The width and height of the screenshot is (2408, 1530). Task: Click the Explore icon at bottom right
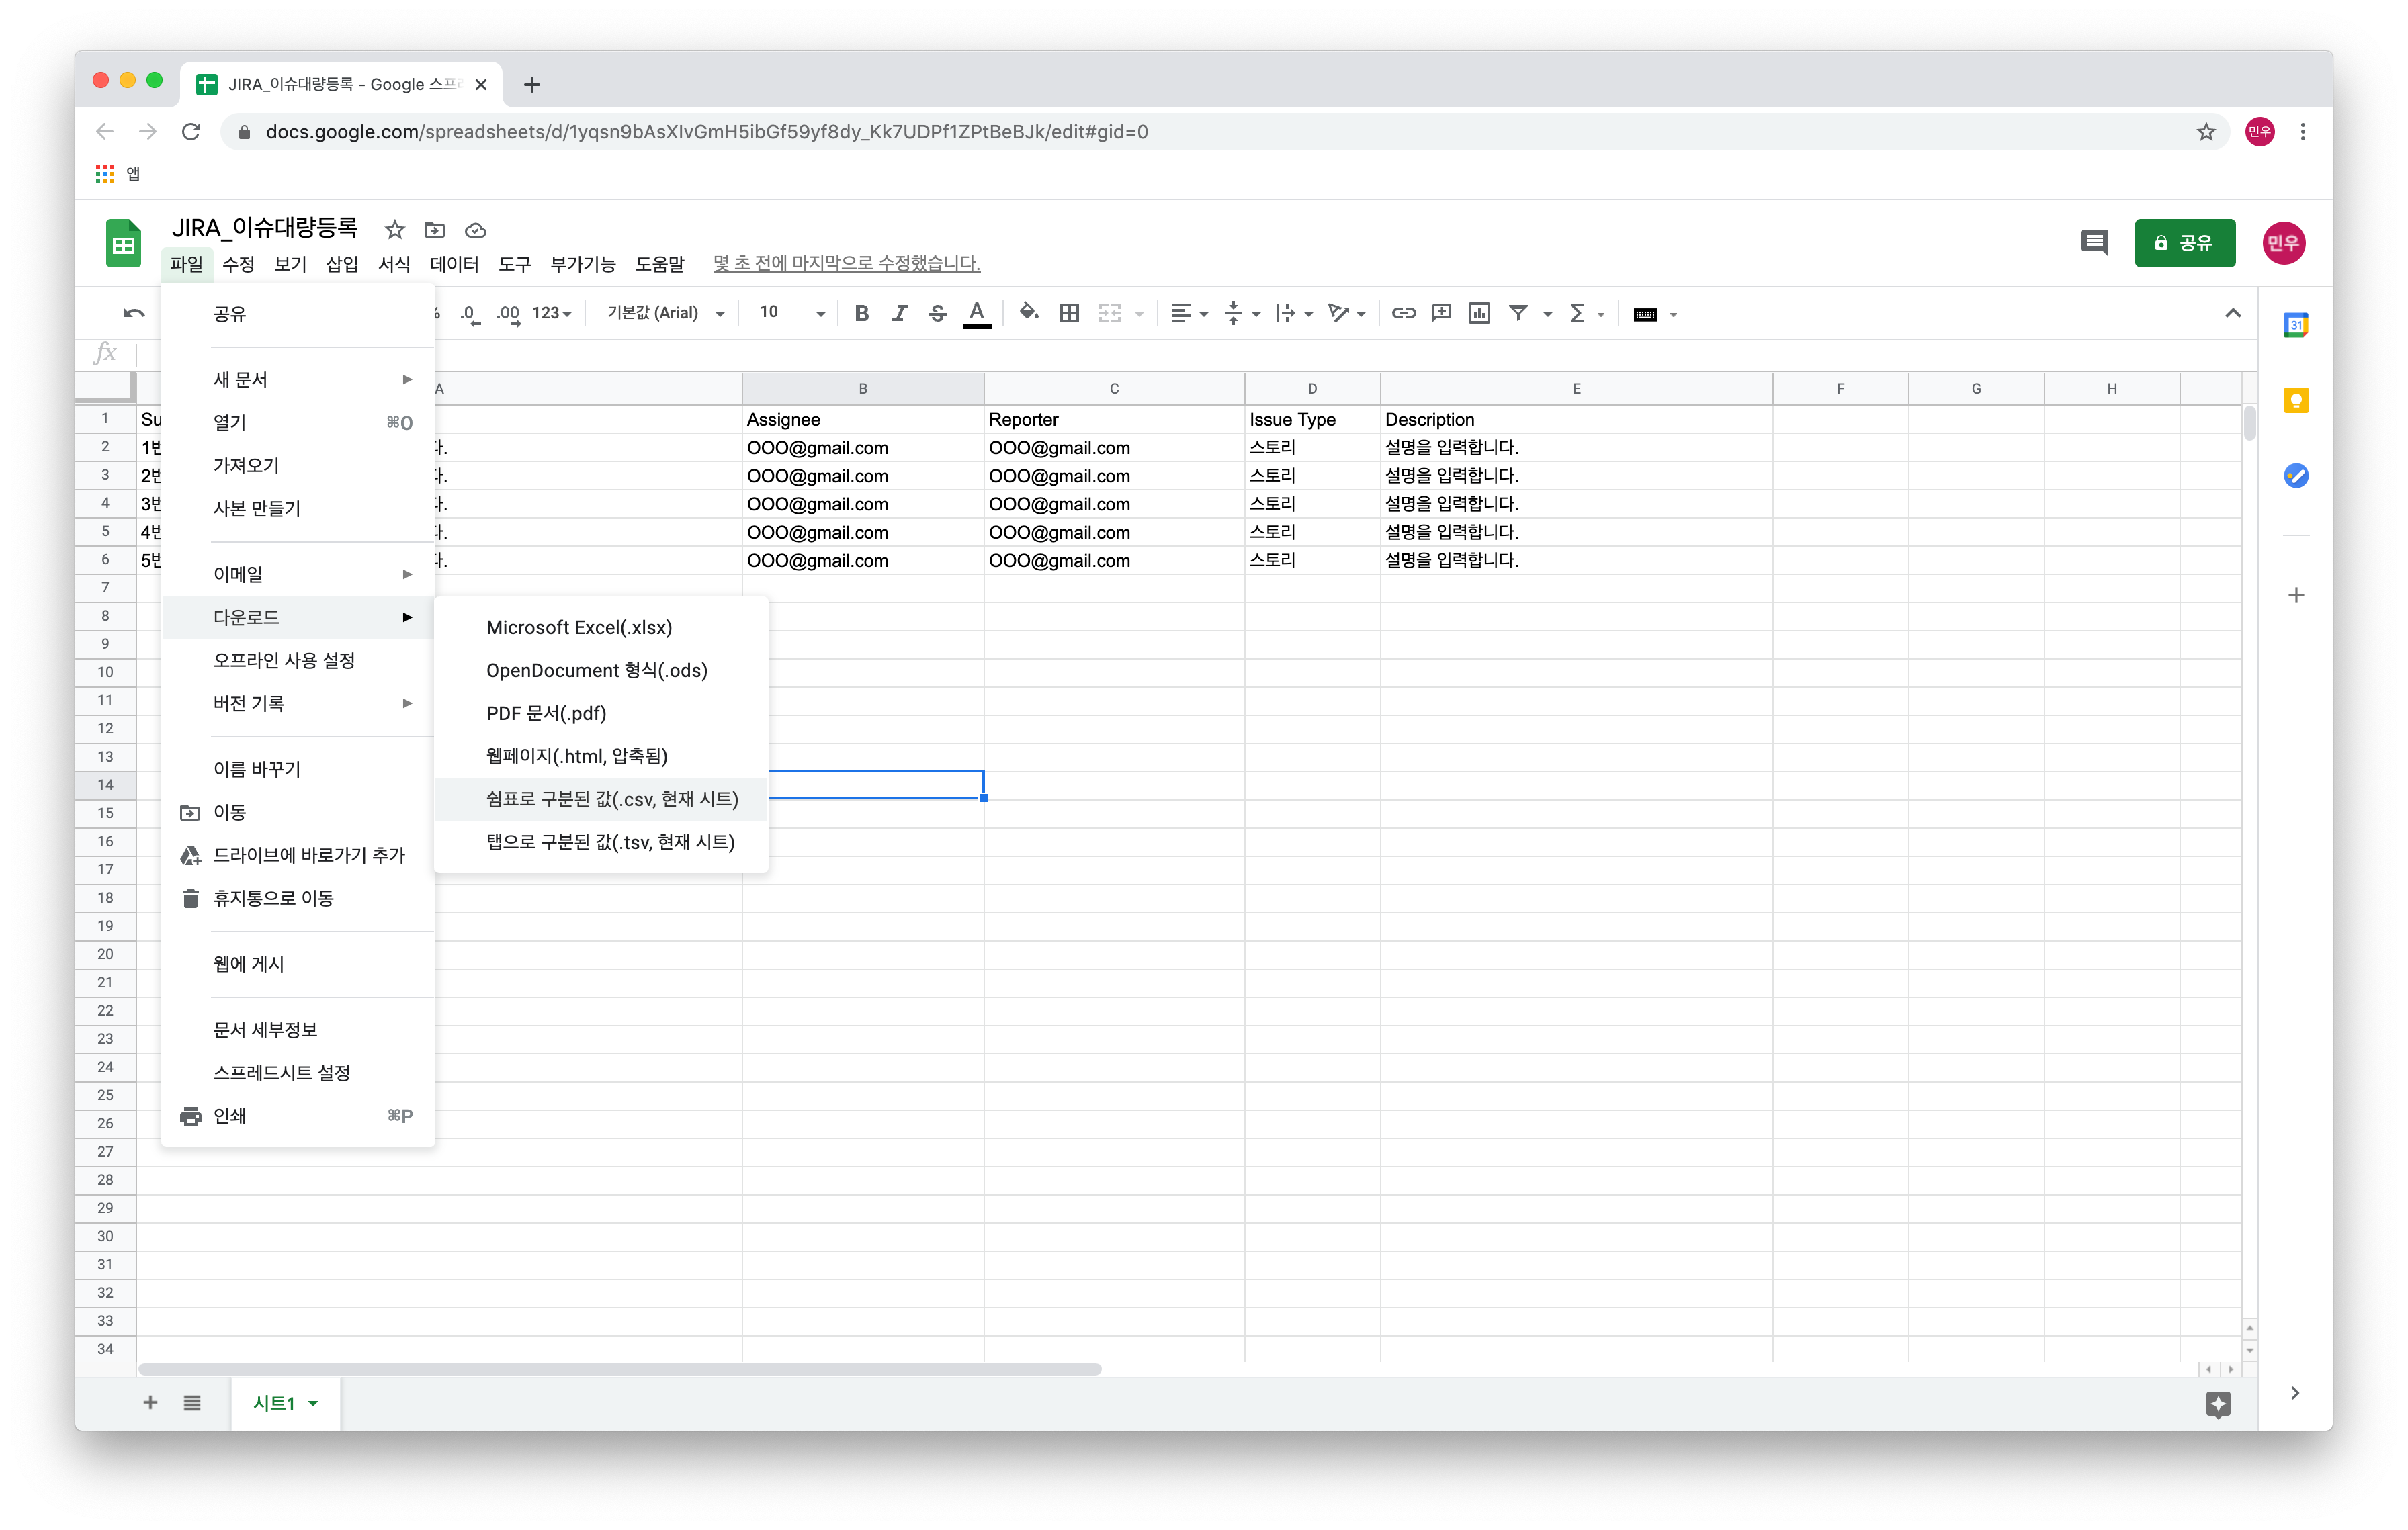click(x=2217, y=1403)
